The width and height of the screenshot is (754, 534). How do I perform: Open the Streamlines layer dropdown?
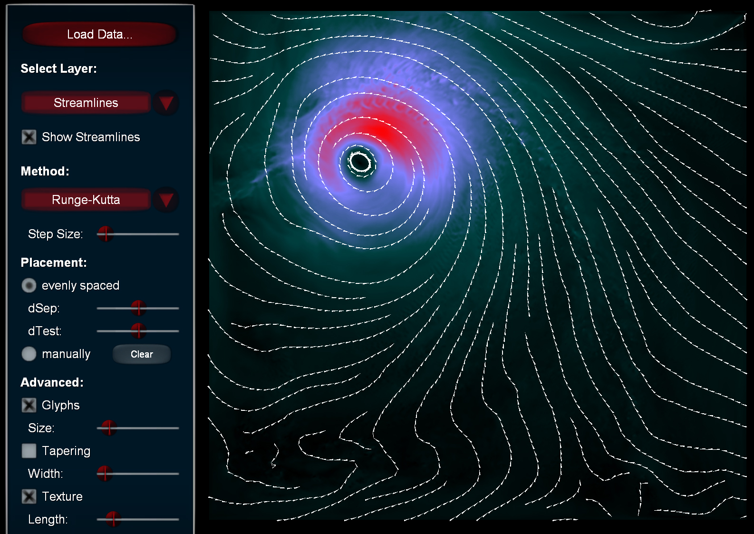(x=86, y=103)
